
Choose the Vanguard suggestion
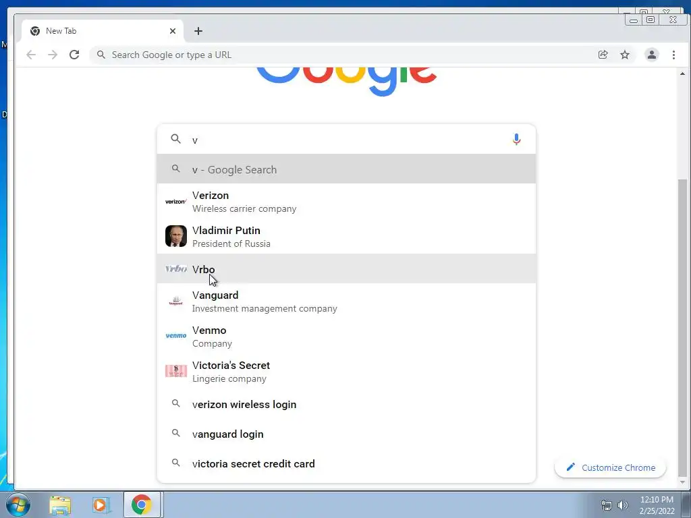click(346, 301)
